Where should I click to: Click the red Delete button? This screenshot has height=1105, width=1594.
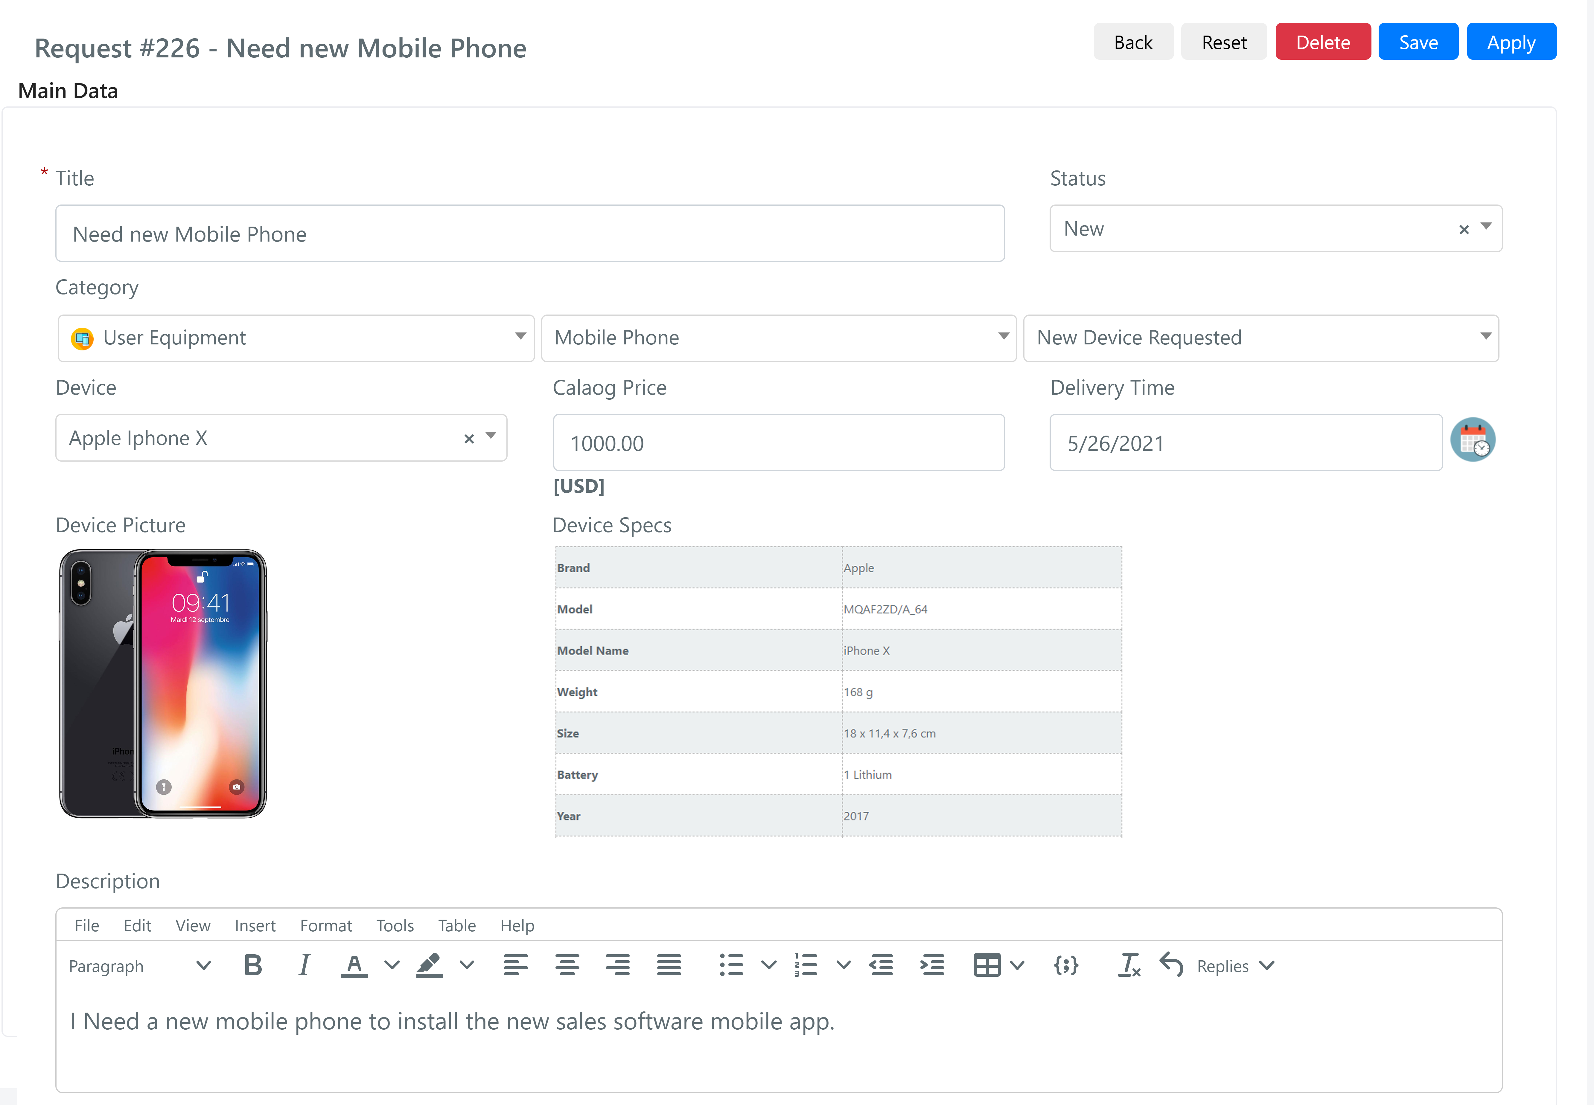tap(1322, 42)
